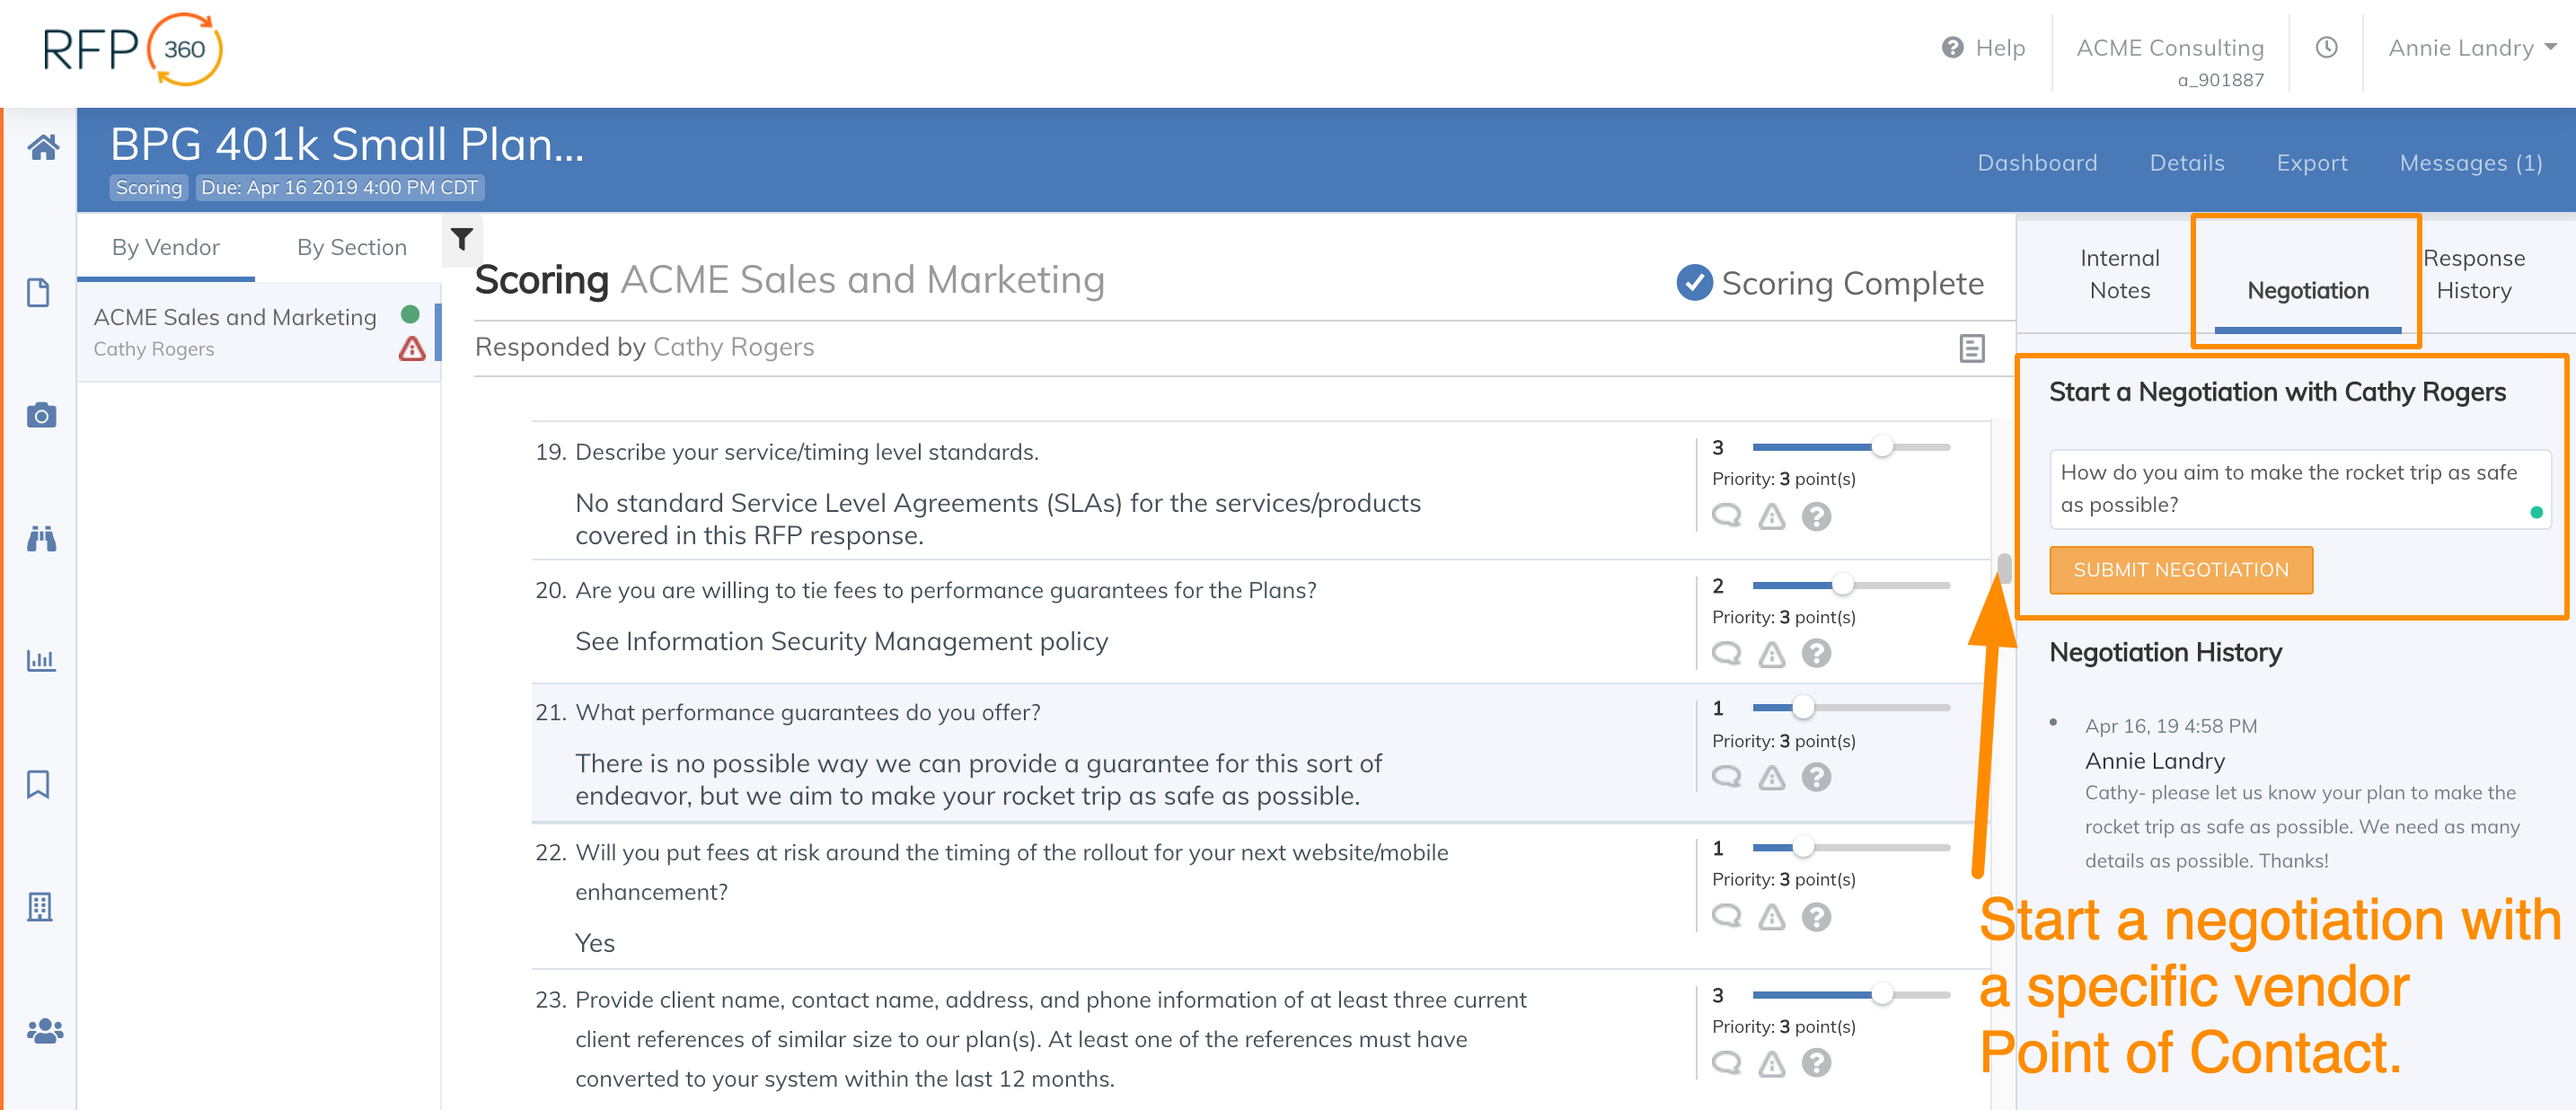Click the bookmark icon in sidebar
Screen dimensions: 2576x1110
(x=39, y=784)
